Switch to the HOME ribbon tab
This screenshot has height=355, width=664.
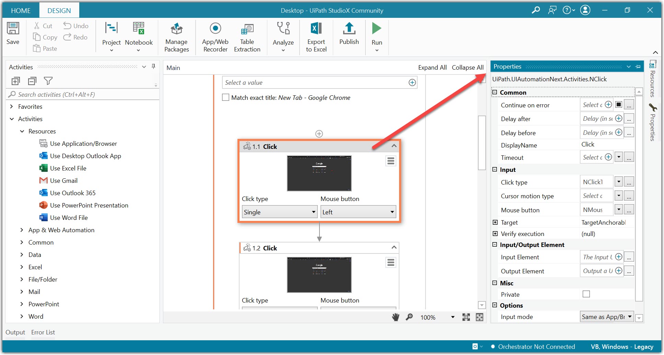coord(21,10)
